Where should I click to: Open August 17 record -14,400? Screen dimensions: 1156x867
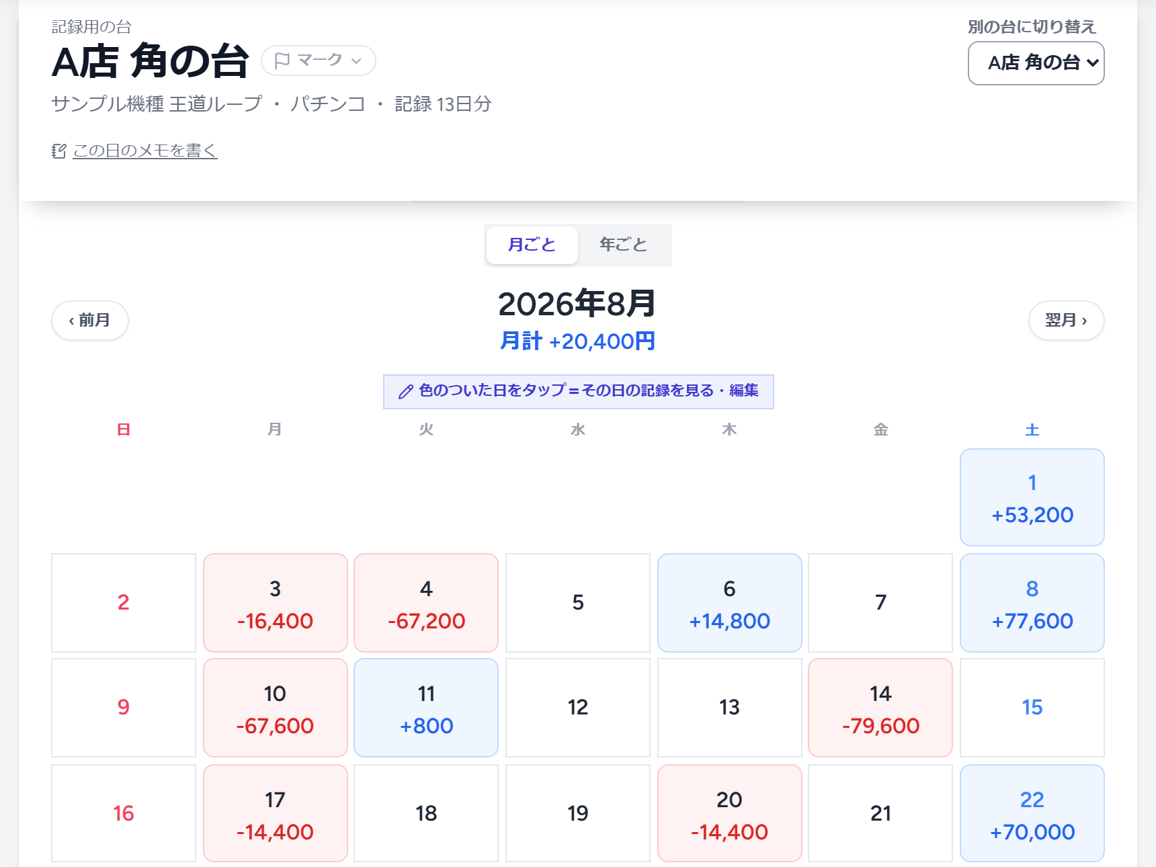[275, 813]
